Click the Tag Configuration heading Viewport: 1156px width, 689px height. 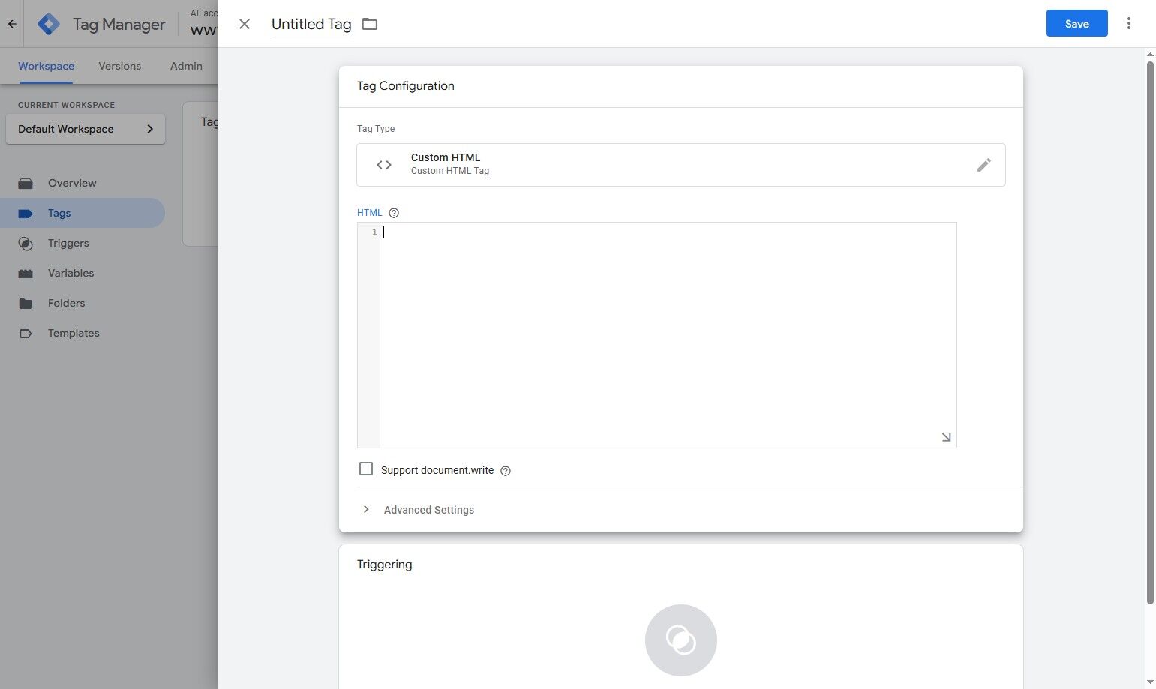405,86
